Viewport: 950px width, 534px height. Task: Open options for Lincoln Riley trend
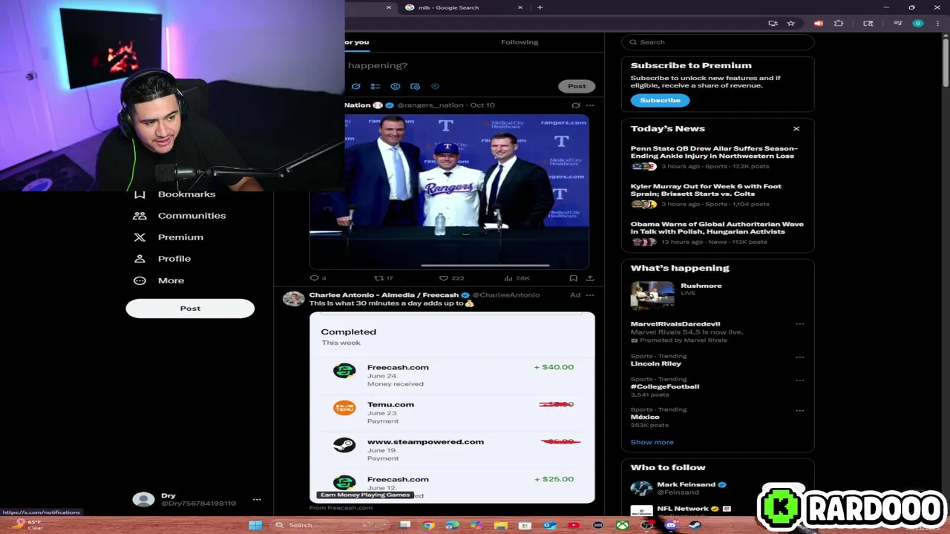[x=799, y=357]
